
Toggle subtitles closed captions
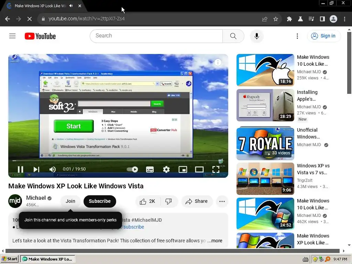coord(150,169)
